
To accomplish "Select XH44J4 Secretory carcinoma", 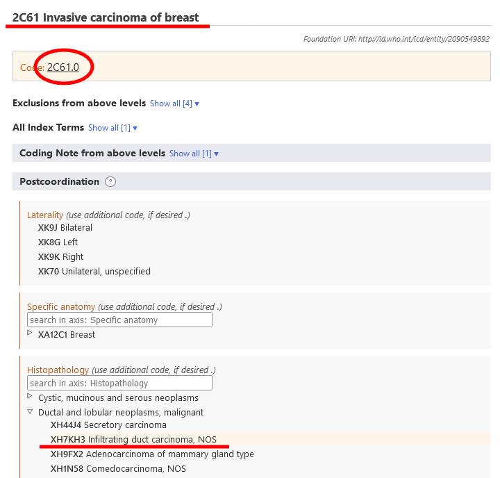I will click(x=108, y=425).
